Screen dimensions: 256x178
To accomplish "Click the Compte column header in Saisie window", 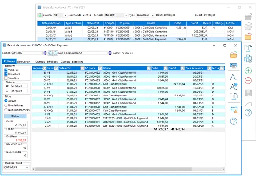I will [109, 23].
